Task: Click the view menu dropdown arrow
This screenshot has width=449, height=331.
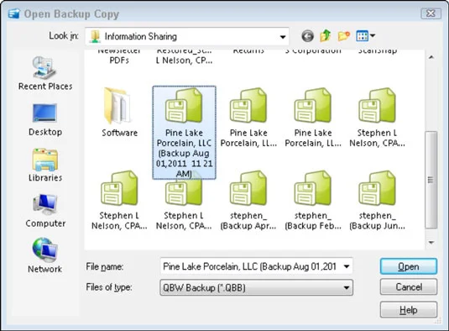Action: point(373,36)
